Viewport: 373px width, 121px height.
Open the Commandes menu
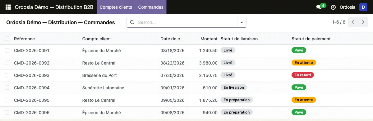pyautogui.click(x=151, y=7)
